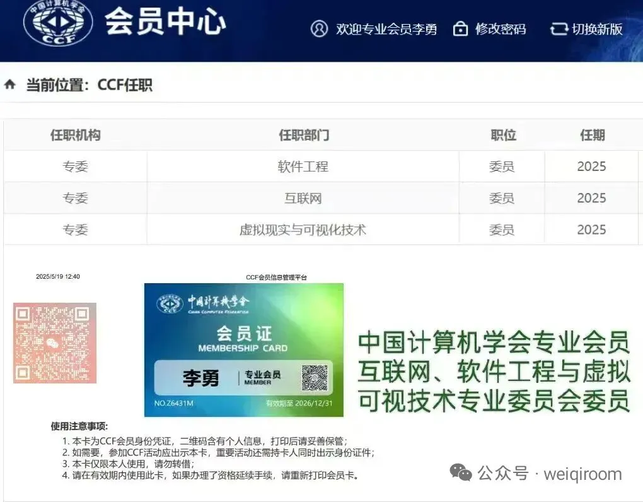Click the 职位 column header
This screenshot has width=643, height=502.
(504, 135)
